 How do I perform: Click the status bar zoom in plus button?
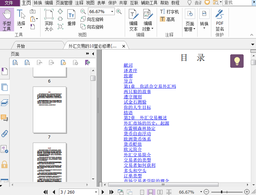pos(247,192)
